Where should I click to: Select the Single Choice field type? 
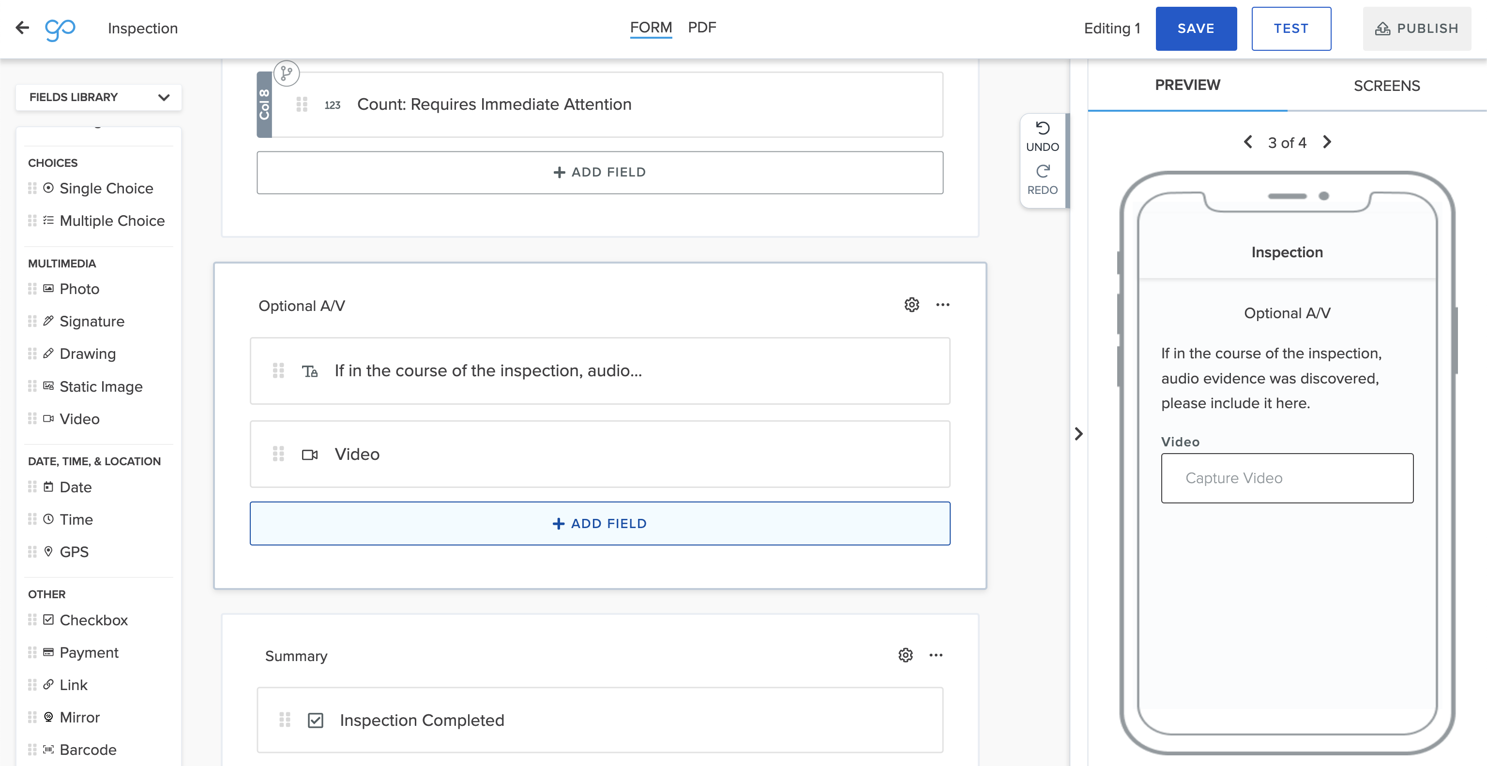[x=106, y=189]
